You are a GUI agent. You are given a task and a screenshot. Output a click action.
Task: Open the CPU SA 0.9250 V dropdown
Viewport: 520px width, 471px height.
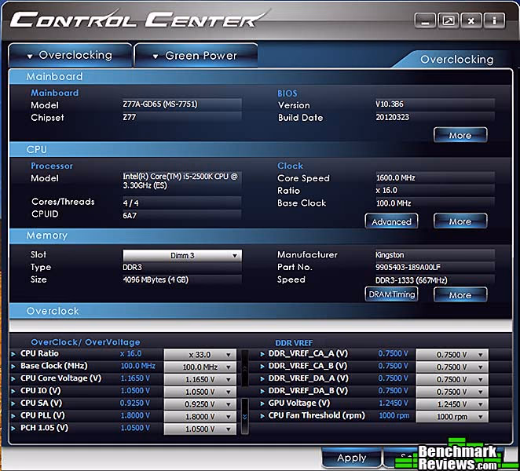point(200,404)
